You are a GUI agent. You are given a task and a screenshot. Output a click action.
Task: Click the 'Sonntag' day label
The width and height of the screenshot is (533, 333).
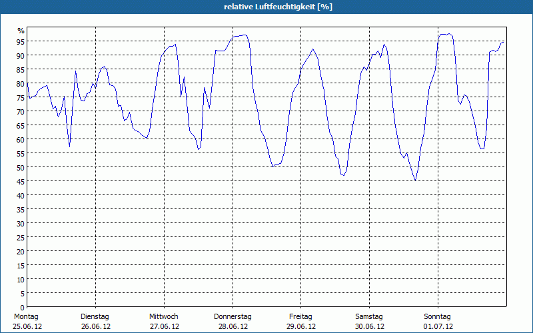(438, 317)
